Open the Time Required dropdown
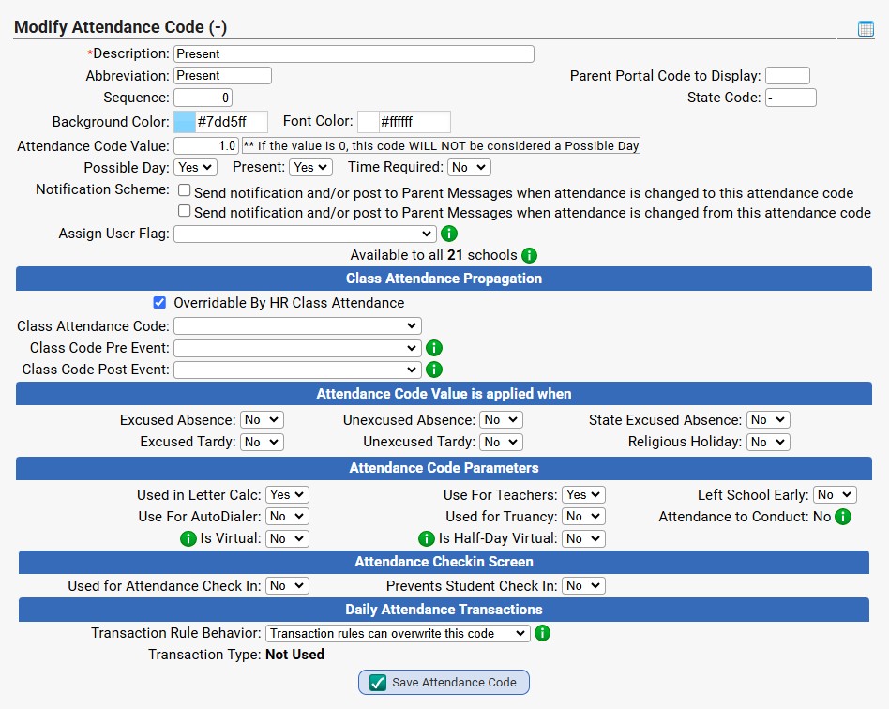889x709 pixels. click(469, 167)
